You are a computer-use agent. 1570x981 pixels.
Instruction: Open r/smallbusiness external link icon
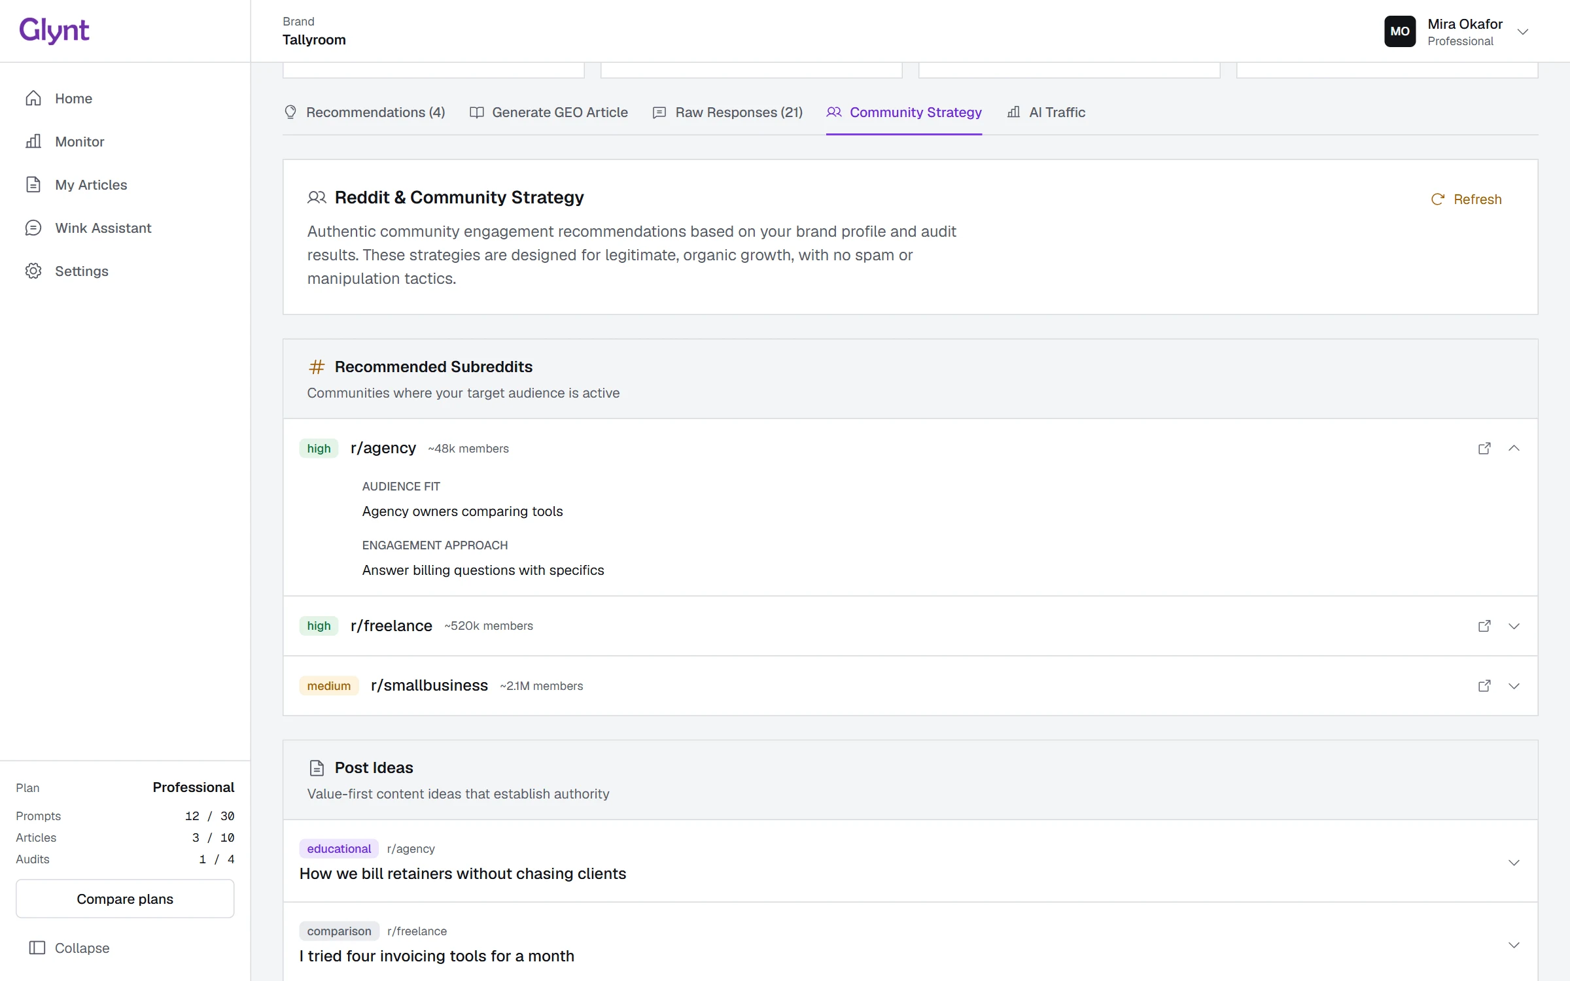point(1484,686)
